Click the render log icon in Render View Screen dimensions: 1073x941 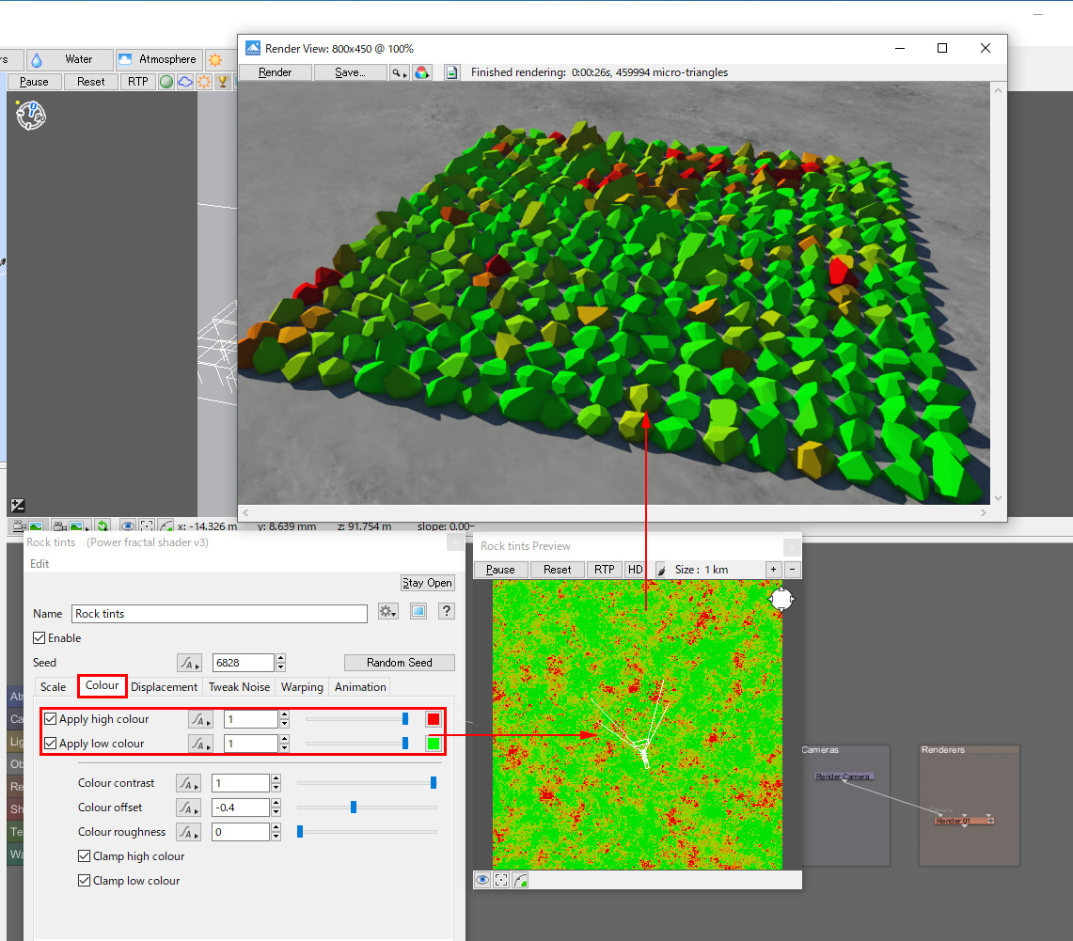click(451, 72)
